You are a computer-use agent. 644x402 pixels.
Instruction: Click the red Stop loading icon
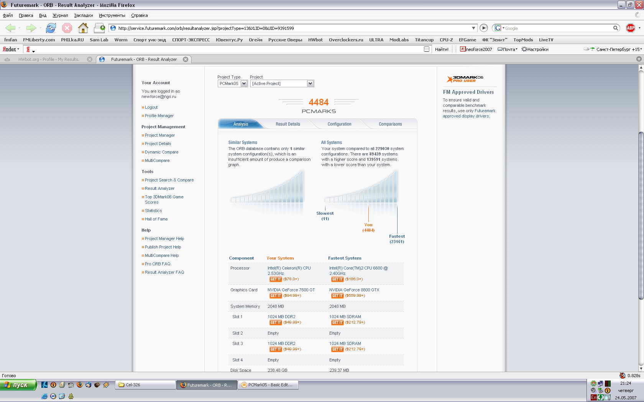pyautogui.click(x=67, y=28)
